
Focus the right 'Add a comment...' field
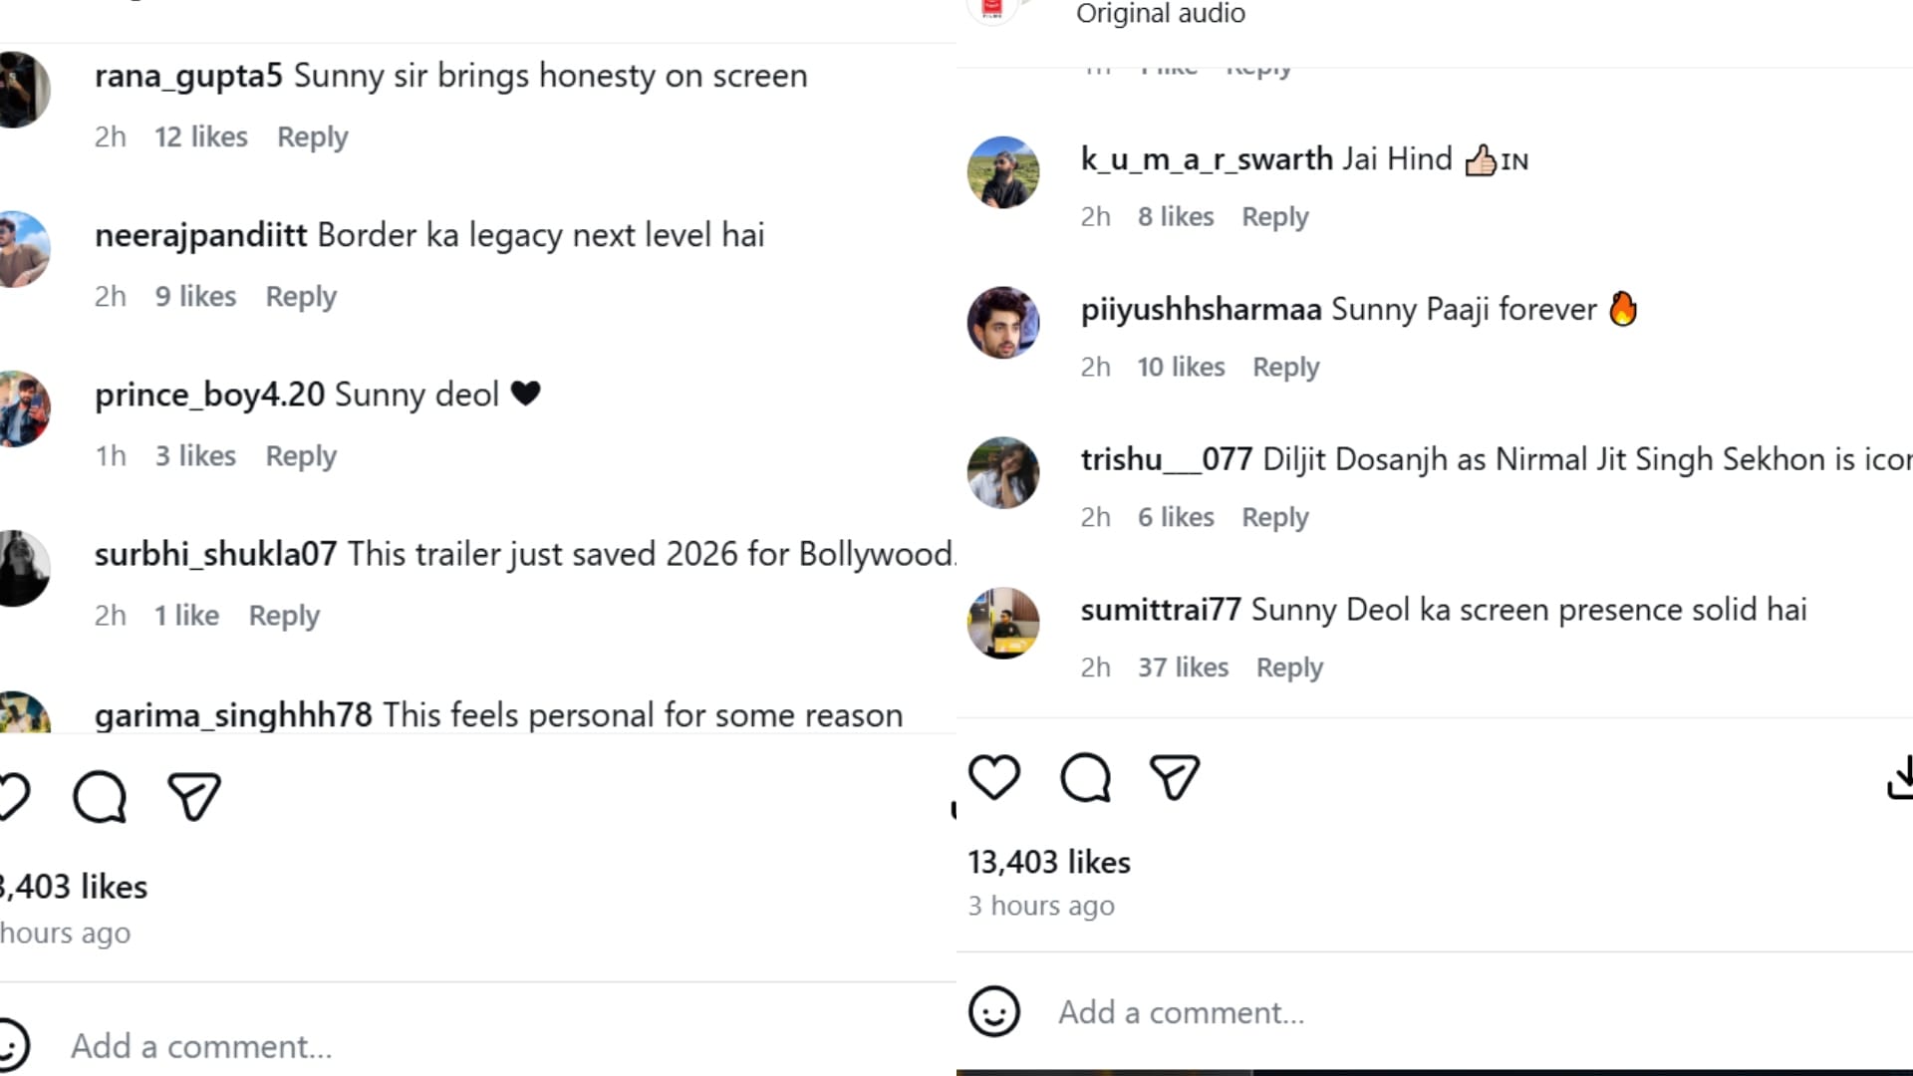tap(1181, 1012)
